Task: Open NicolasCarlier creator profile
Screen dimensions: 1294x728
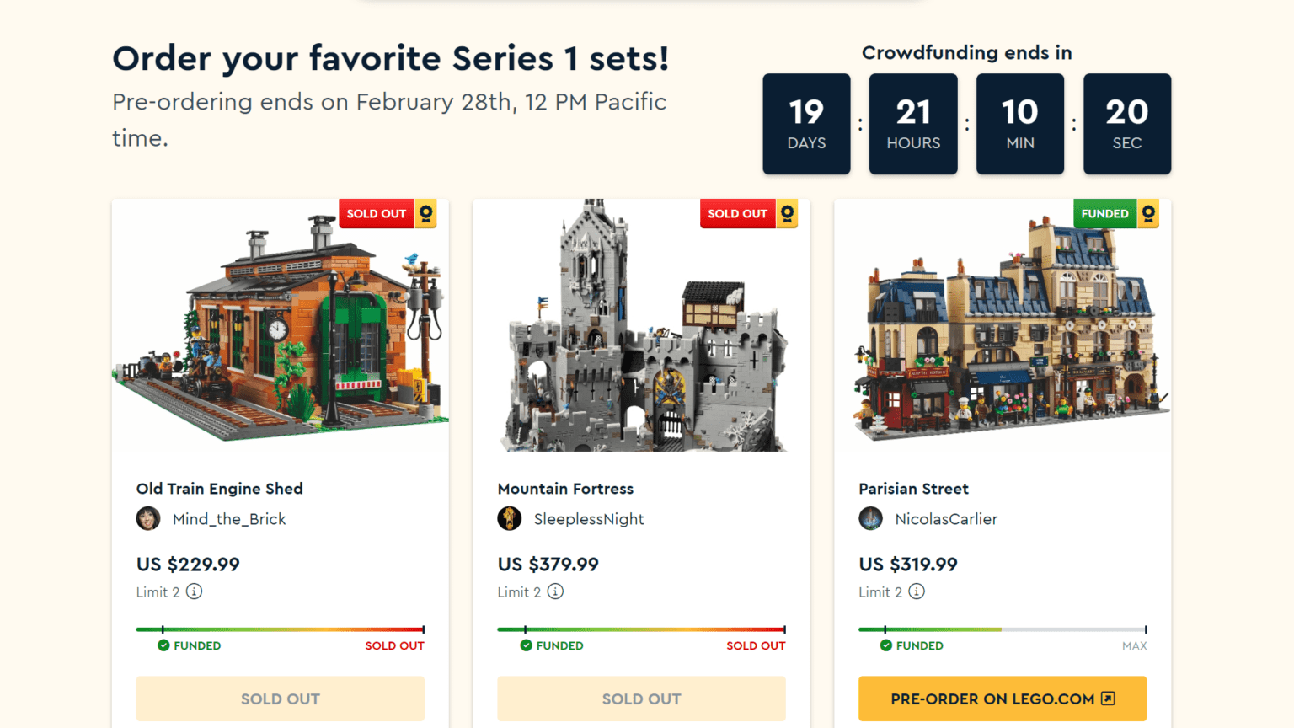Action: coord(946,519)
